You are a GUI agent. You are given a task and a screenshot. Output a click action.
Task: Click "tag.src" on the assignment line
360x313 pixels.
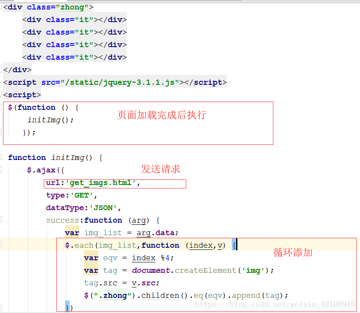[x=101, y=283]
